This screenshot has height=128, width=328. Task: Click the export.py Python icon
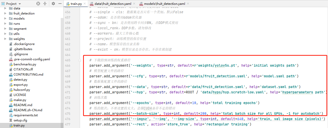11,84
